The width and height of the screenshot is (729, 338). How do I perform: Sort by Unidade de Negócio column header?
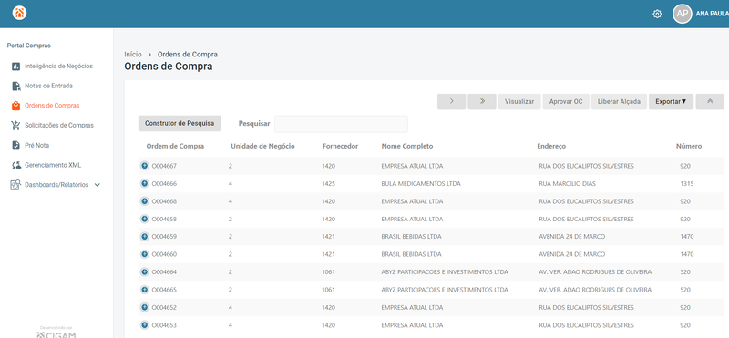[262, 146]
